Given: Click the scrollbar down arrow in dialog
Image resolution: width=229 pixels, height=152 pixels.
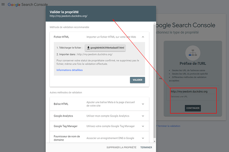Looking at the screenshot, I should [155, 141].
